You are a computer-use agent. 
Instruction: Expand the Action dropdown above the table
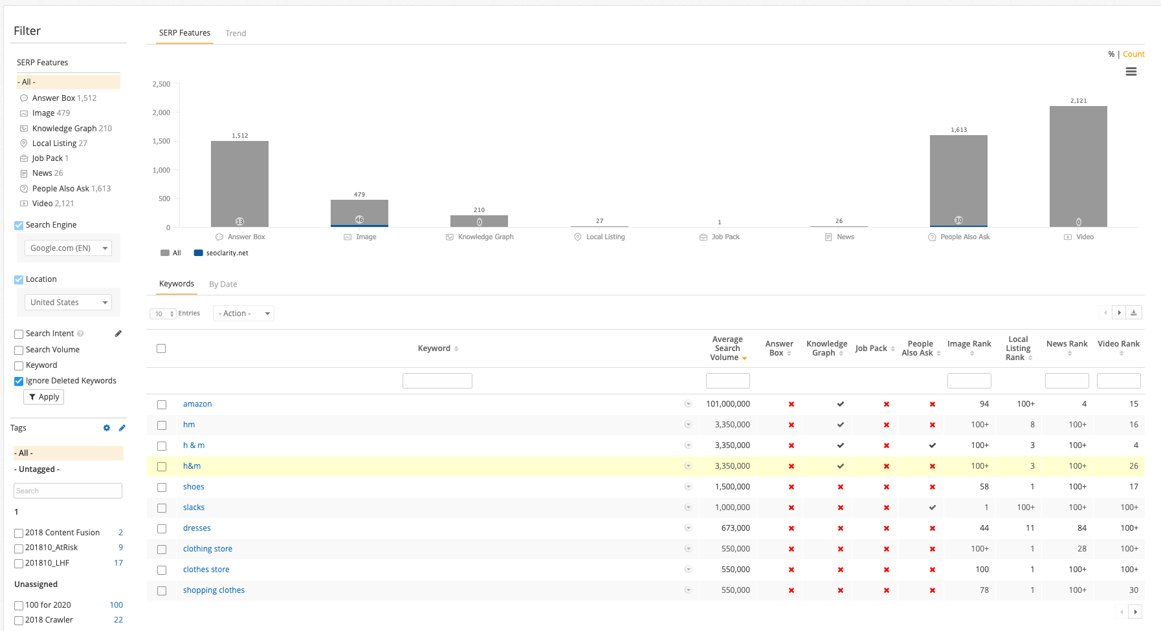tap(243, 313)
